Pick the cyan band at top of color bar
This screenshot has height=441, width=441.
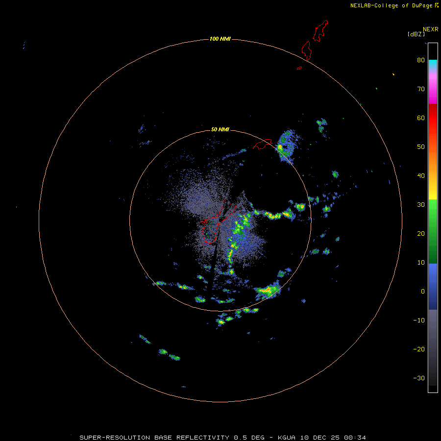point(433,63)
